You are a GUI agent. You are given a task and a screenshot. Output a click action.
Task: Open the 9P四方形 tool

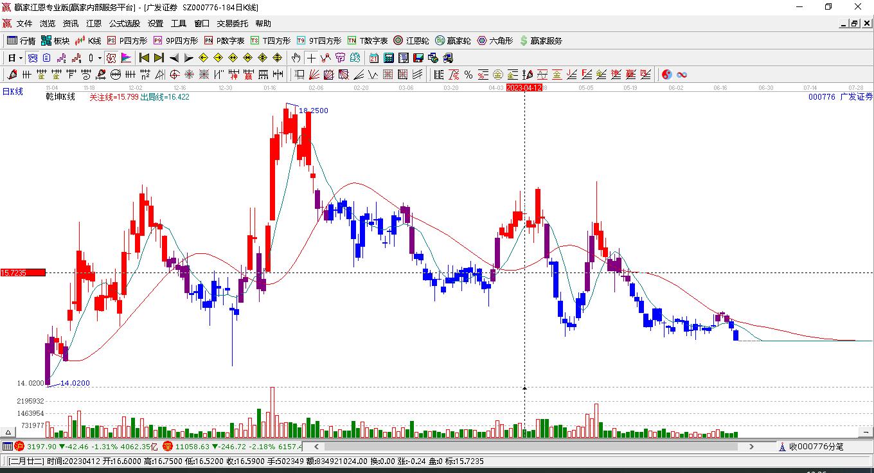pos(175,40)
